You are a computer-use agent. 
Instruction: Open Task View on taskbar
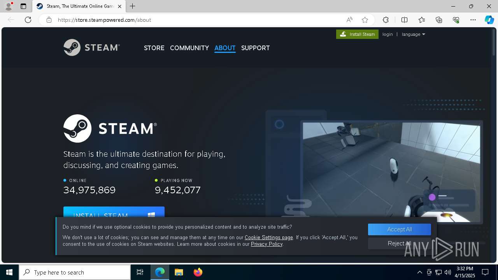pos(140,272)
